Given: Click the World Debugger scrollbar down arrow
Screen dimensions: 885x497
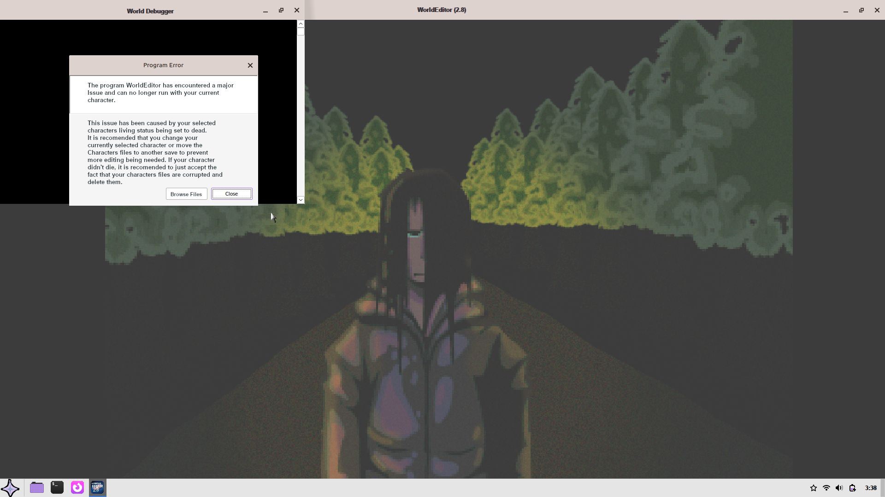Looking at the screenshot, I should 301,200.
